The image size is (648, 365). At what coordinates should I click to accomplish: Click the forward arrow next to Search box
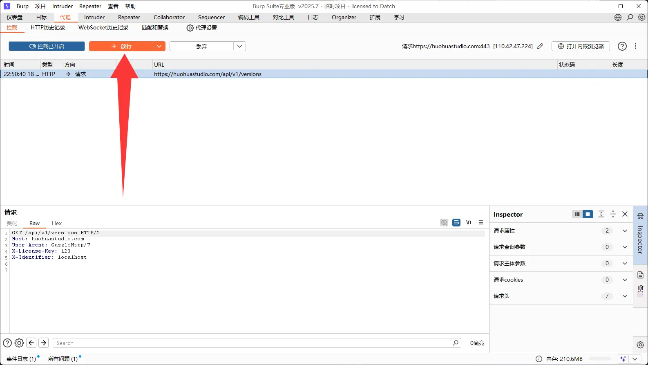[x=44, y=343]
